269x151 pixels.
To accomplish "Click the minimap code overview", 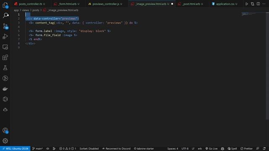I will [248, 14].
